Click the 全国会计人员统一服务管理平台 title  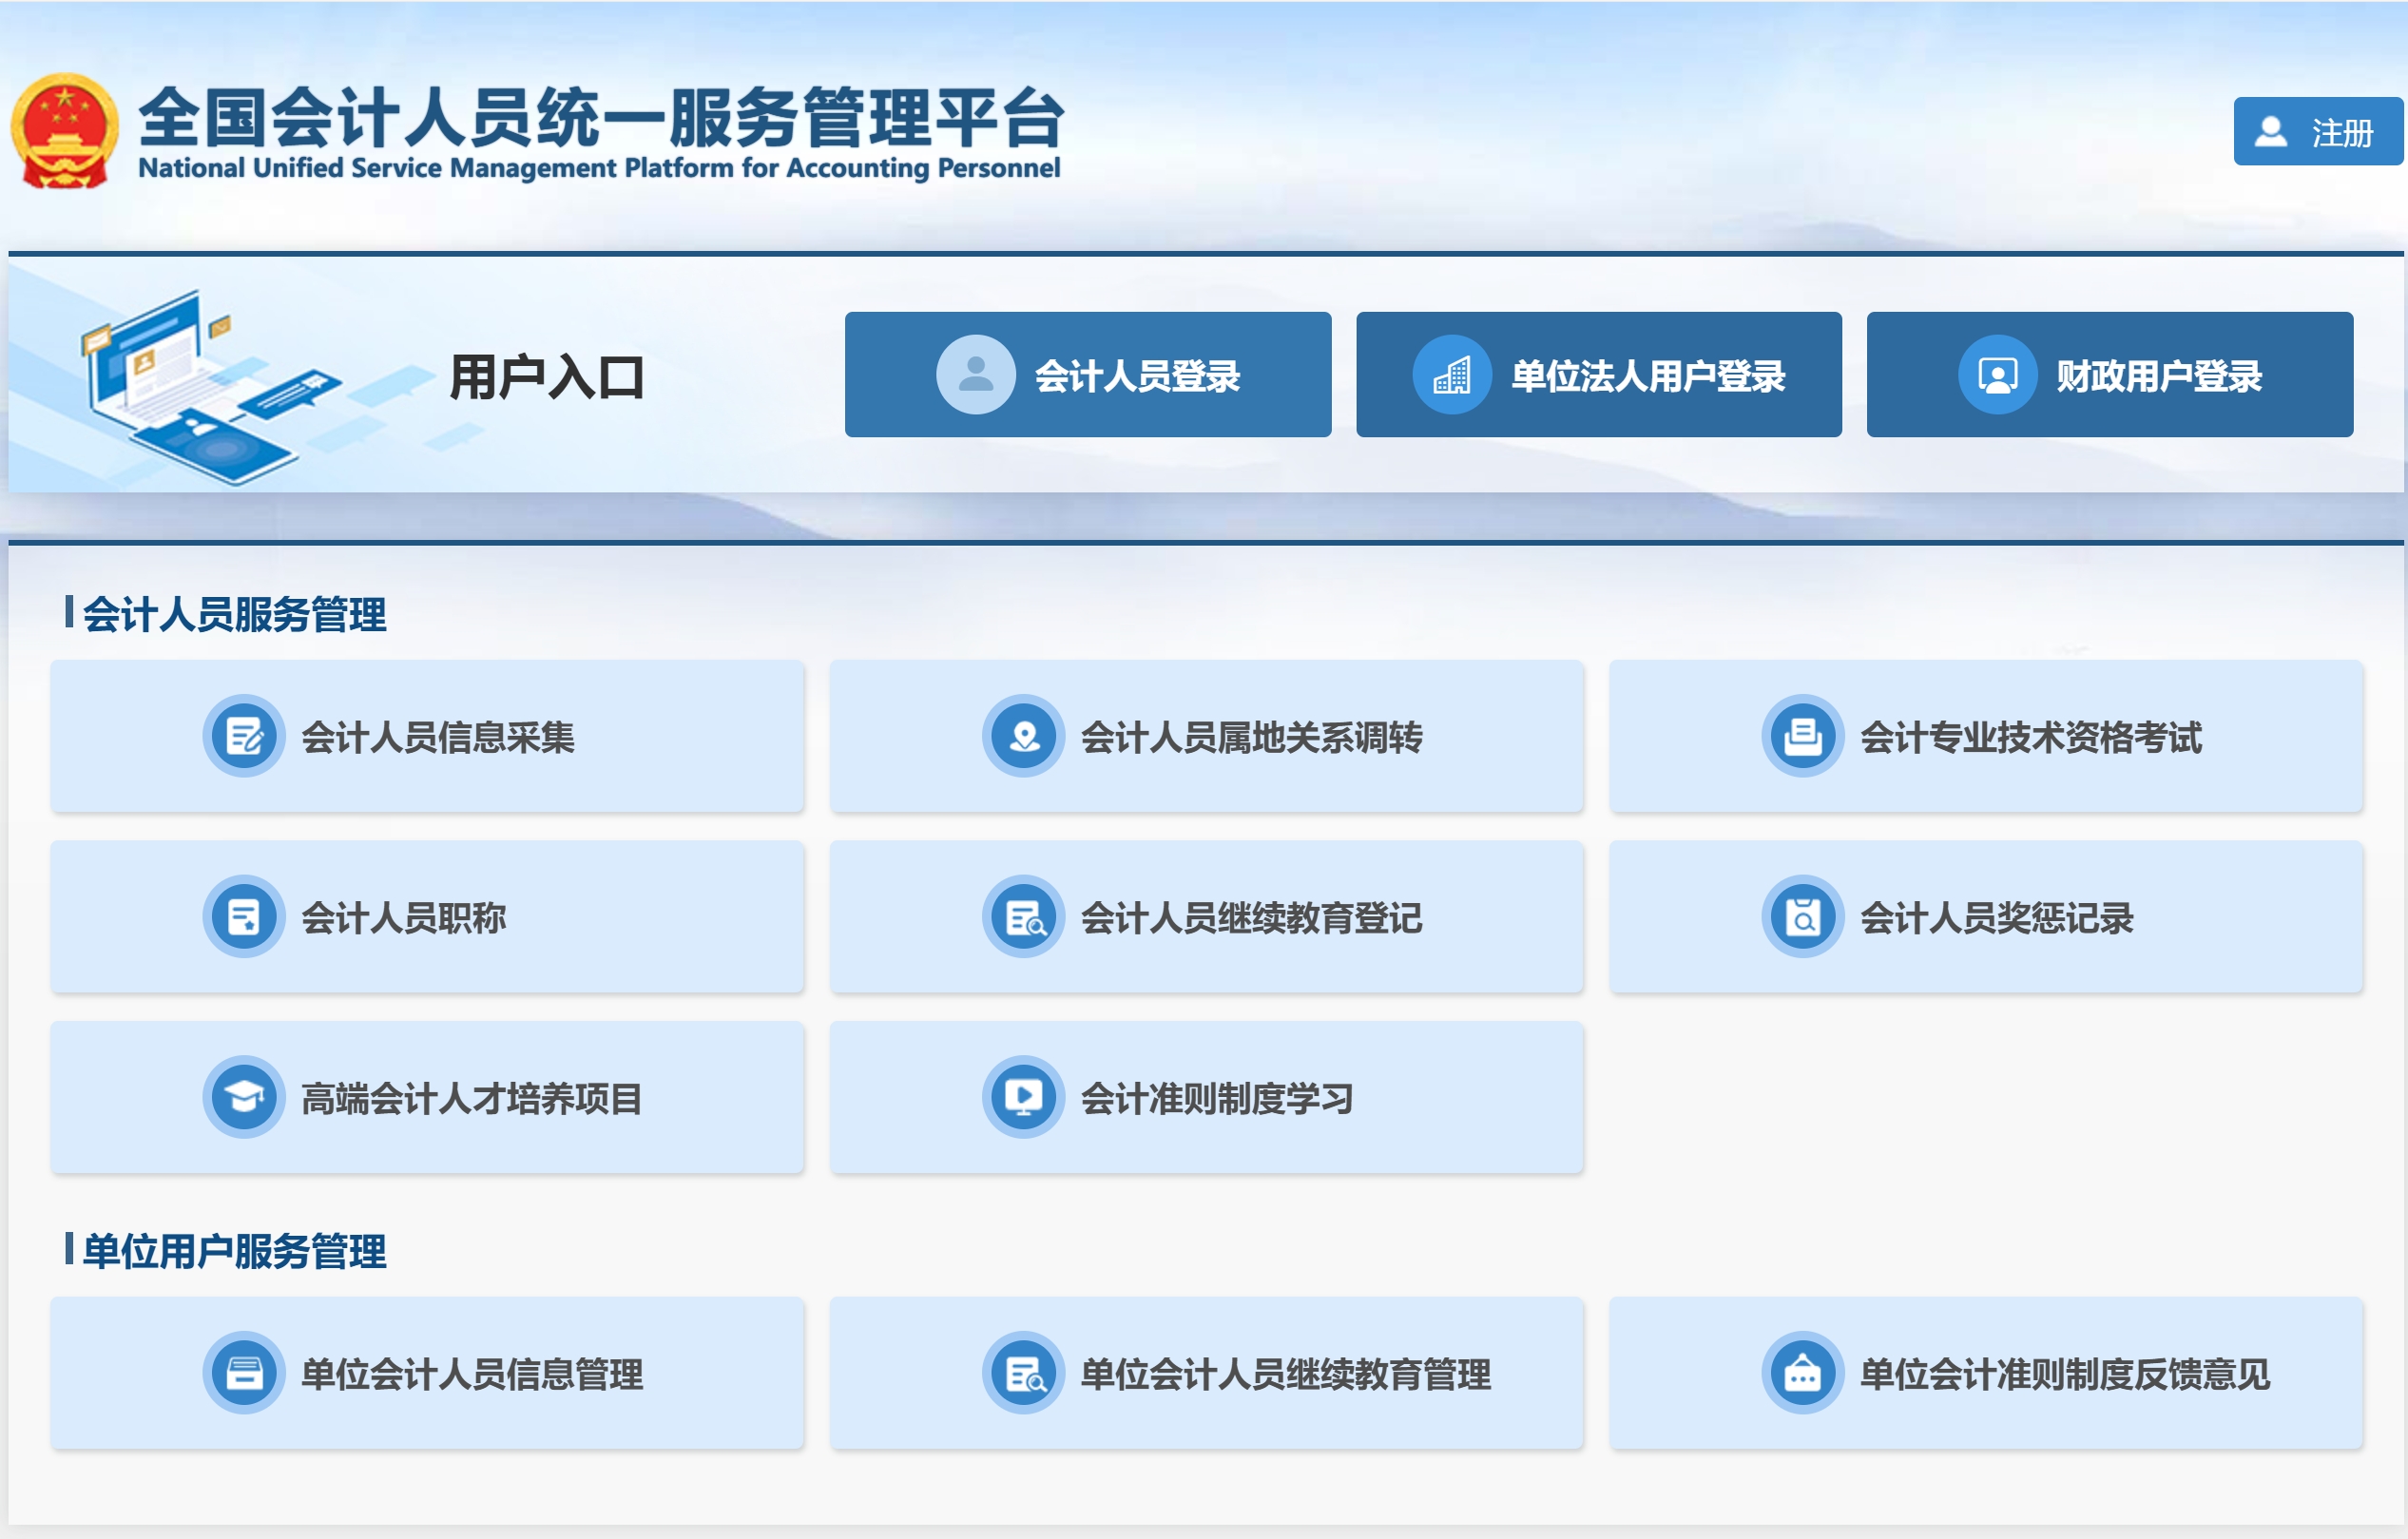[x=601, y=117]
